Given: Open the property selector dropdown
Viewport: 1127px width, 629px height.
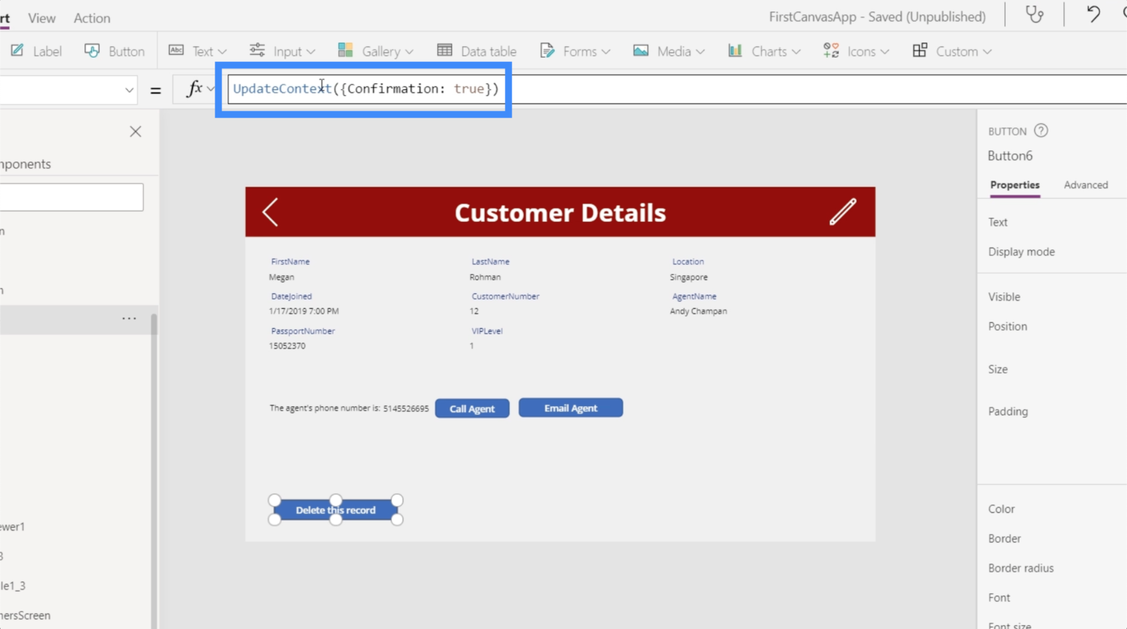Looking at the screenshot, I should pyautogui.click(x=129, y=90).
